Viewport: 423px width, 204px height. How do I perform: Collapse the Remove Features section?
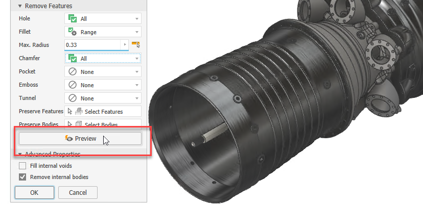click(x=20, y=6)
